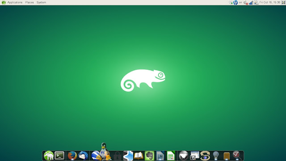The height and width of the screenshot is (161, 286).
Task: Launch Thunderbird from the dock
Action: (x=83, y=156)
